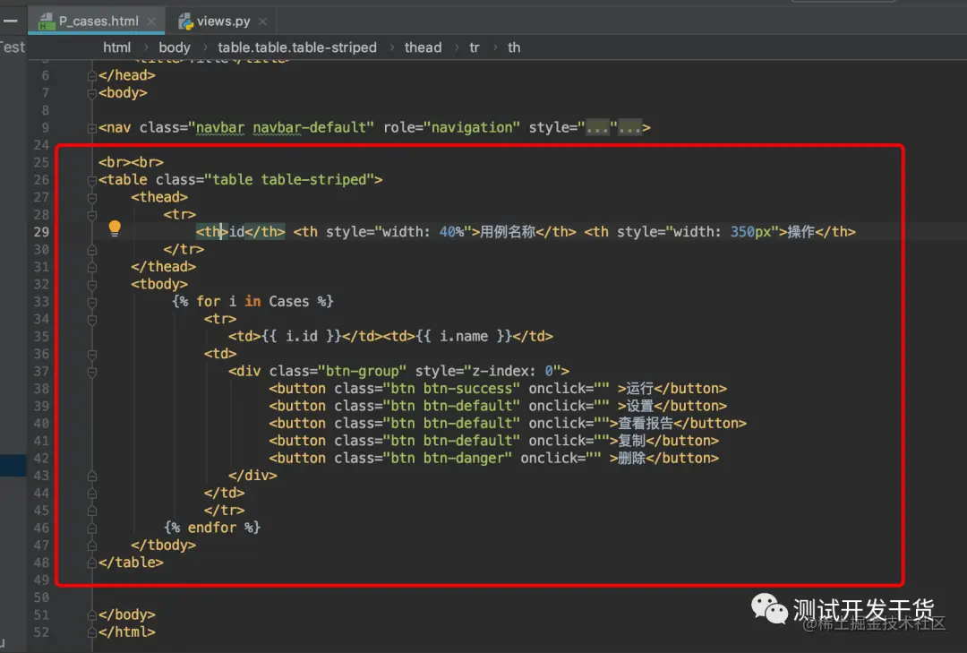The width and height of the screenshot is (967, 653).
Task: Click the btn-danger button code line
Action: click(x=493, y=459)
